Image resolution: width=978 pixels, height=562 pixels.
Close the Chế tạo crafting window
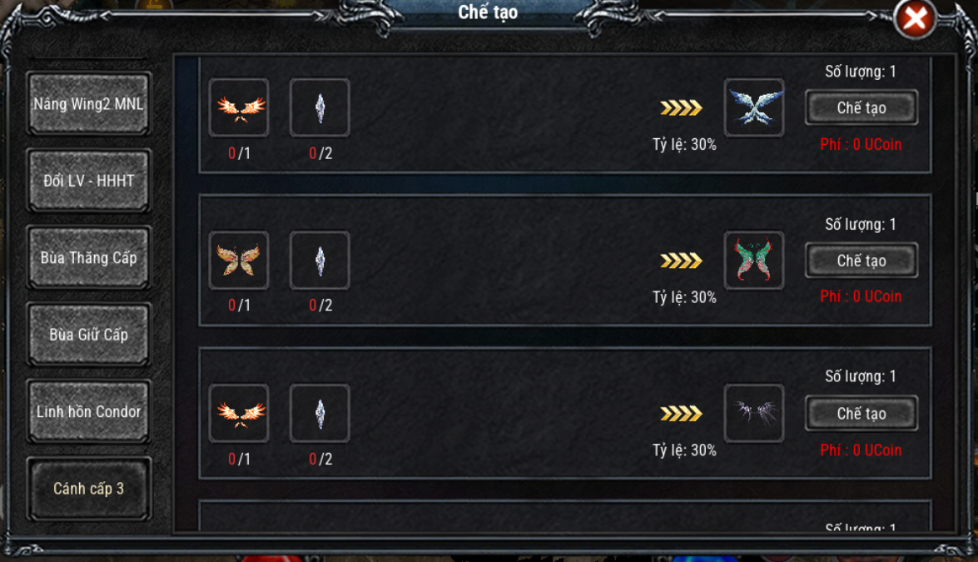tap(915, 18)
